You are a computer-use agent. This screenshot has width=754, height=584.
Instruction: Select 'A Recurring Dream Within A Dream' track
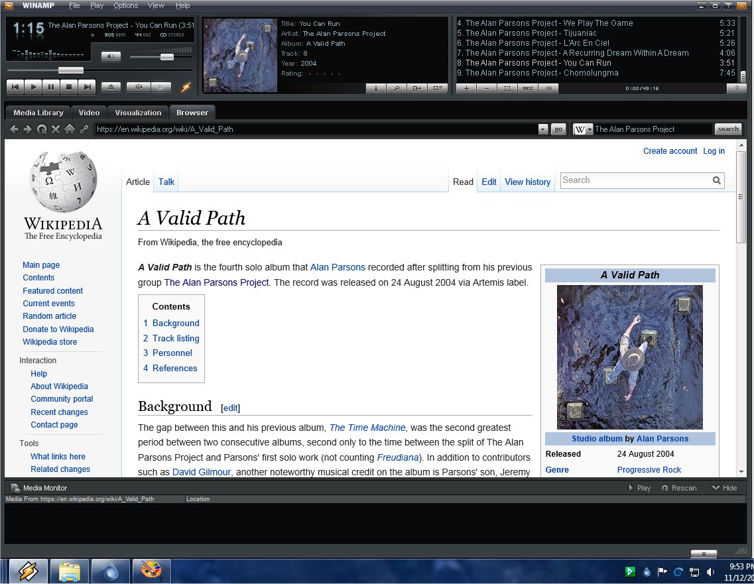click(596, 53)
